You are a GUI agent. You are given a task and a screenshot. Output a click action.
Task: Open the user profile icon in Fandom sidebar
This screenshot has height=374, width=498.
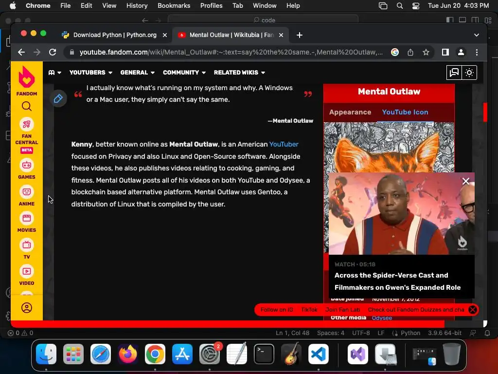[27, 308]
